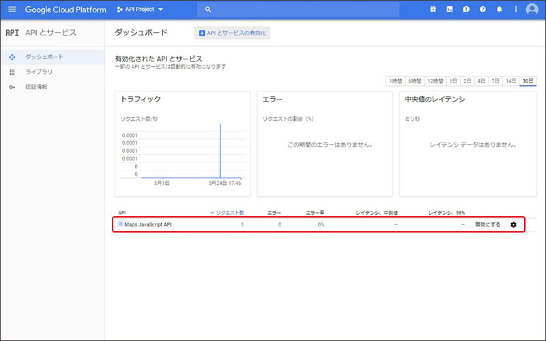The width and height of the screenshot is (546, 341).
Task: Click API とサービスの有効化 button
Action: 232,33
